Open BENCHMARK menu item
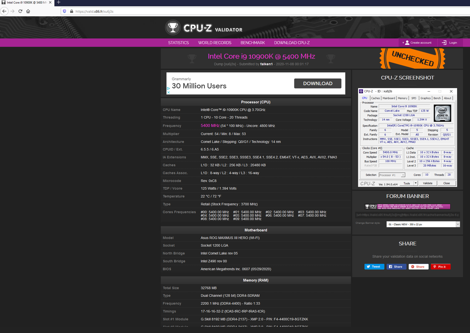 coord(253,43)
